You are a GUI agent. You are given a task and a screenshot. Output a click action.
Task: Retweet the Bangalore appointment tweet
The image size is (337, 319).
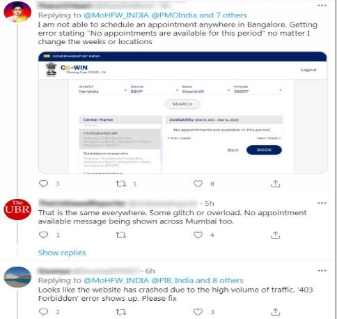[121, 184]
